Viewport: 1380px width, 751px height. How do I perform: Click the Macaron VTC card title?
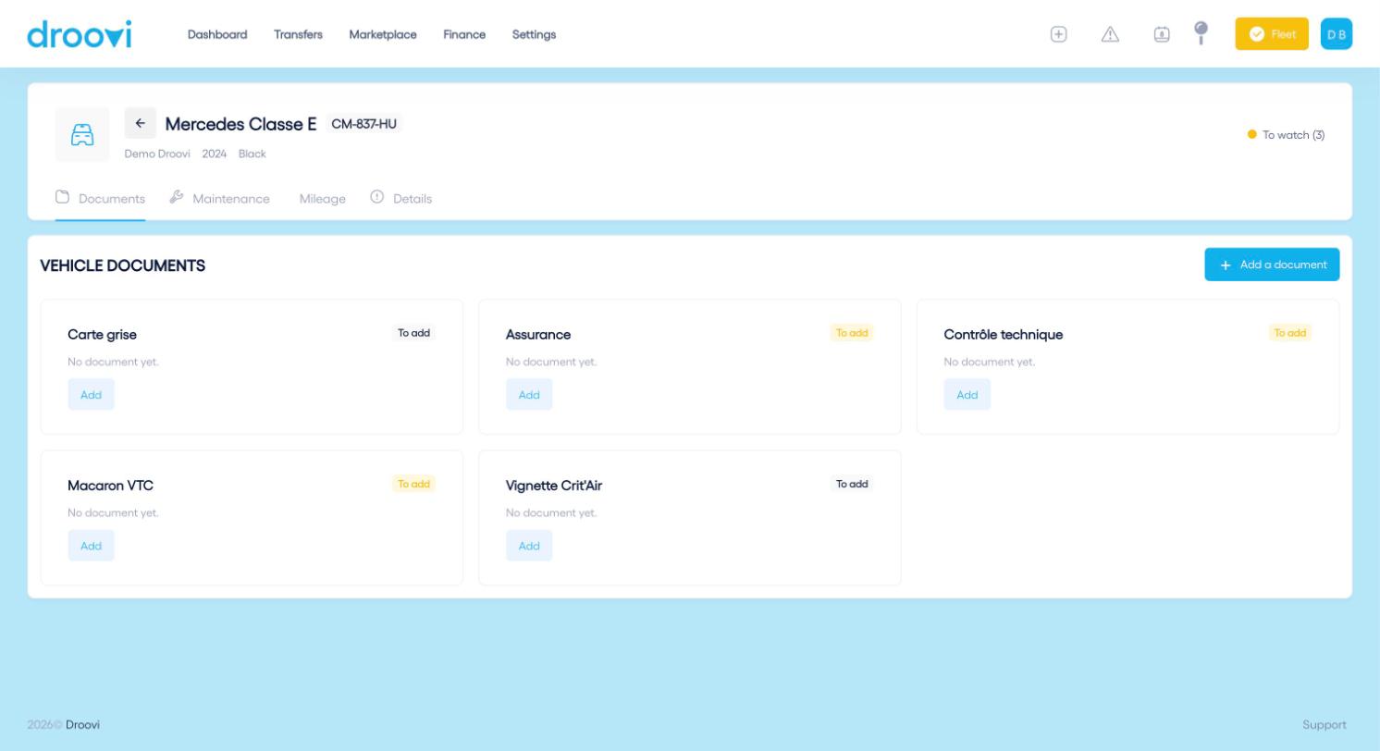click(x=110, y=486)
